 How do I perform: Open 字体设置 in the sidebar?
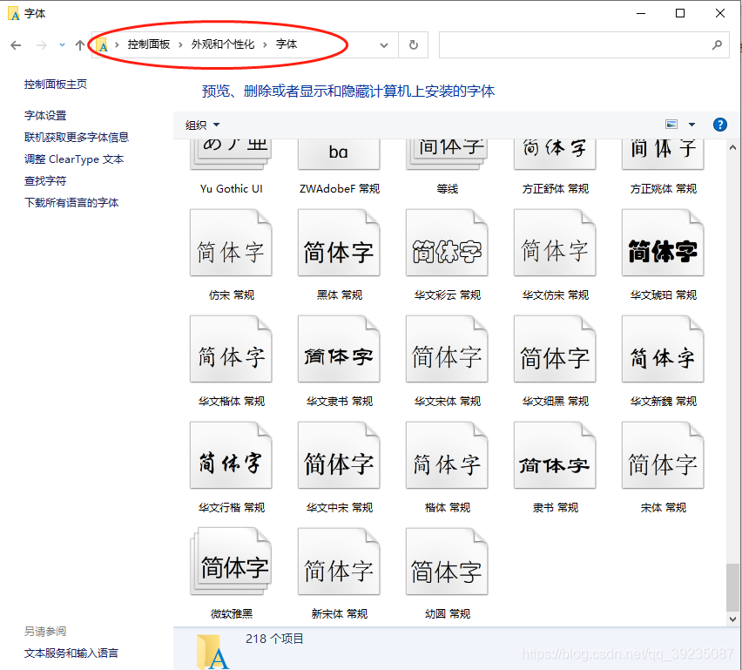45,116
